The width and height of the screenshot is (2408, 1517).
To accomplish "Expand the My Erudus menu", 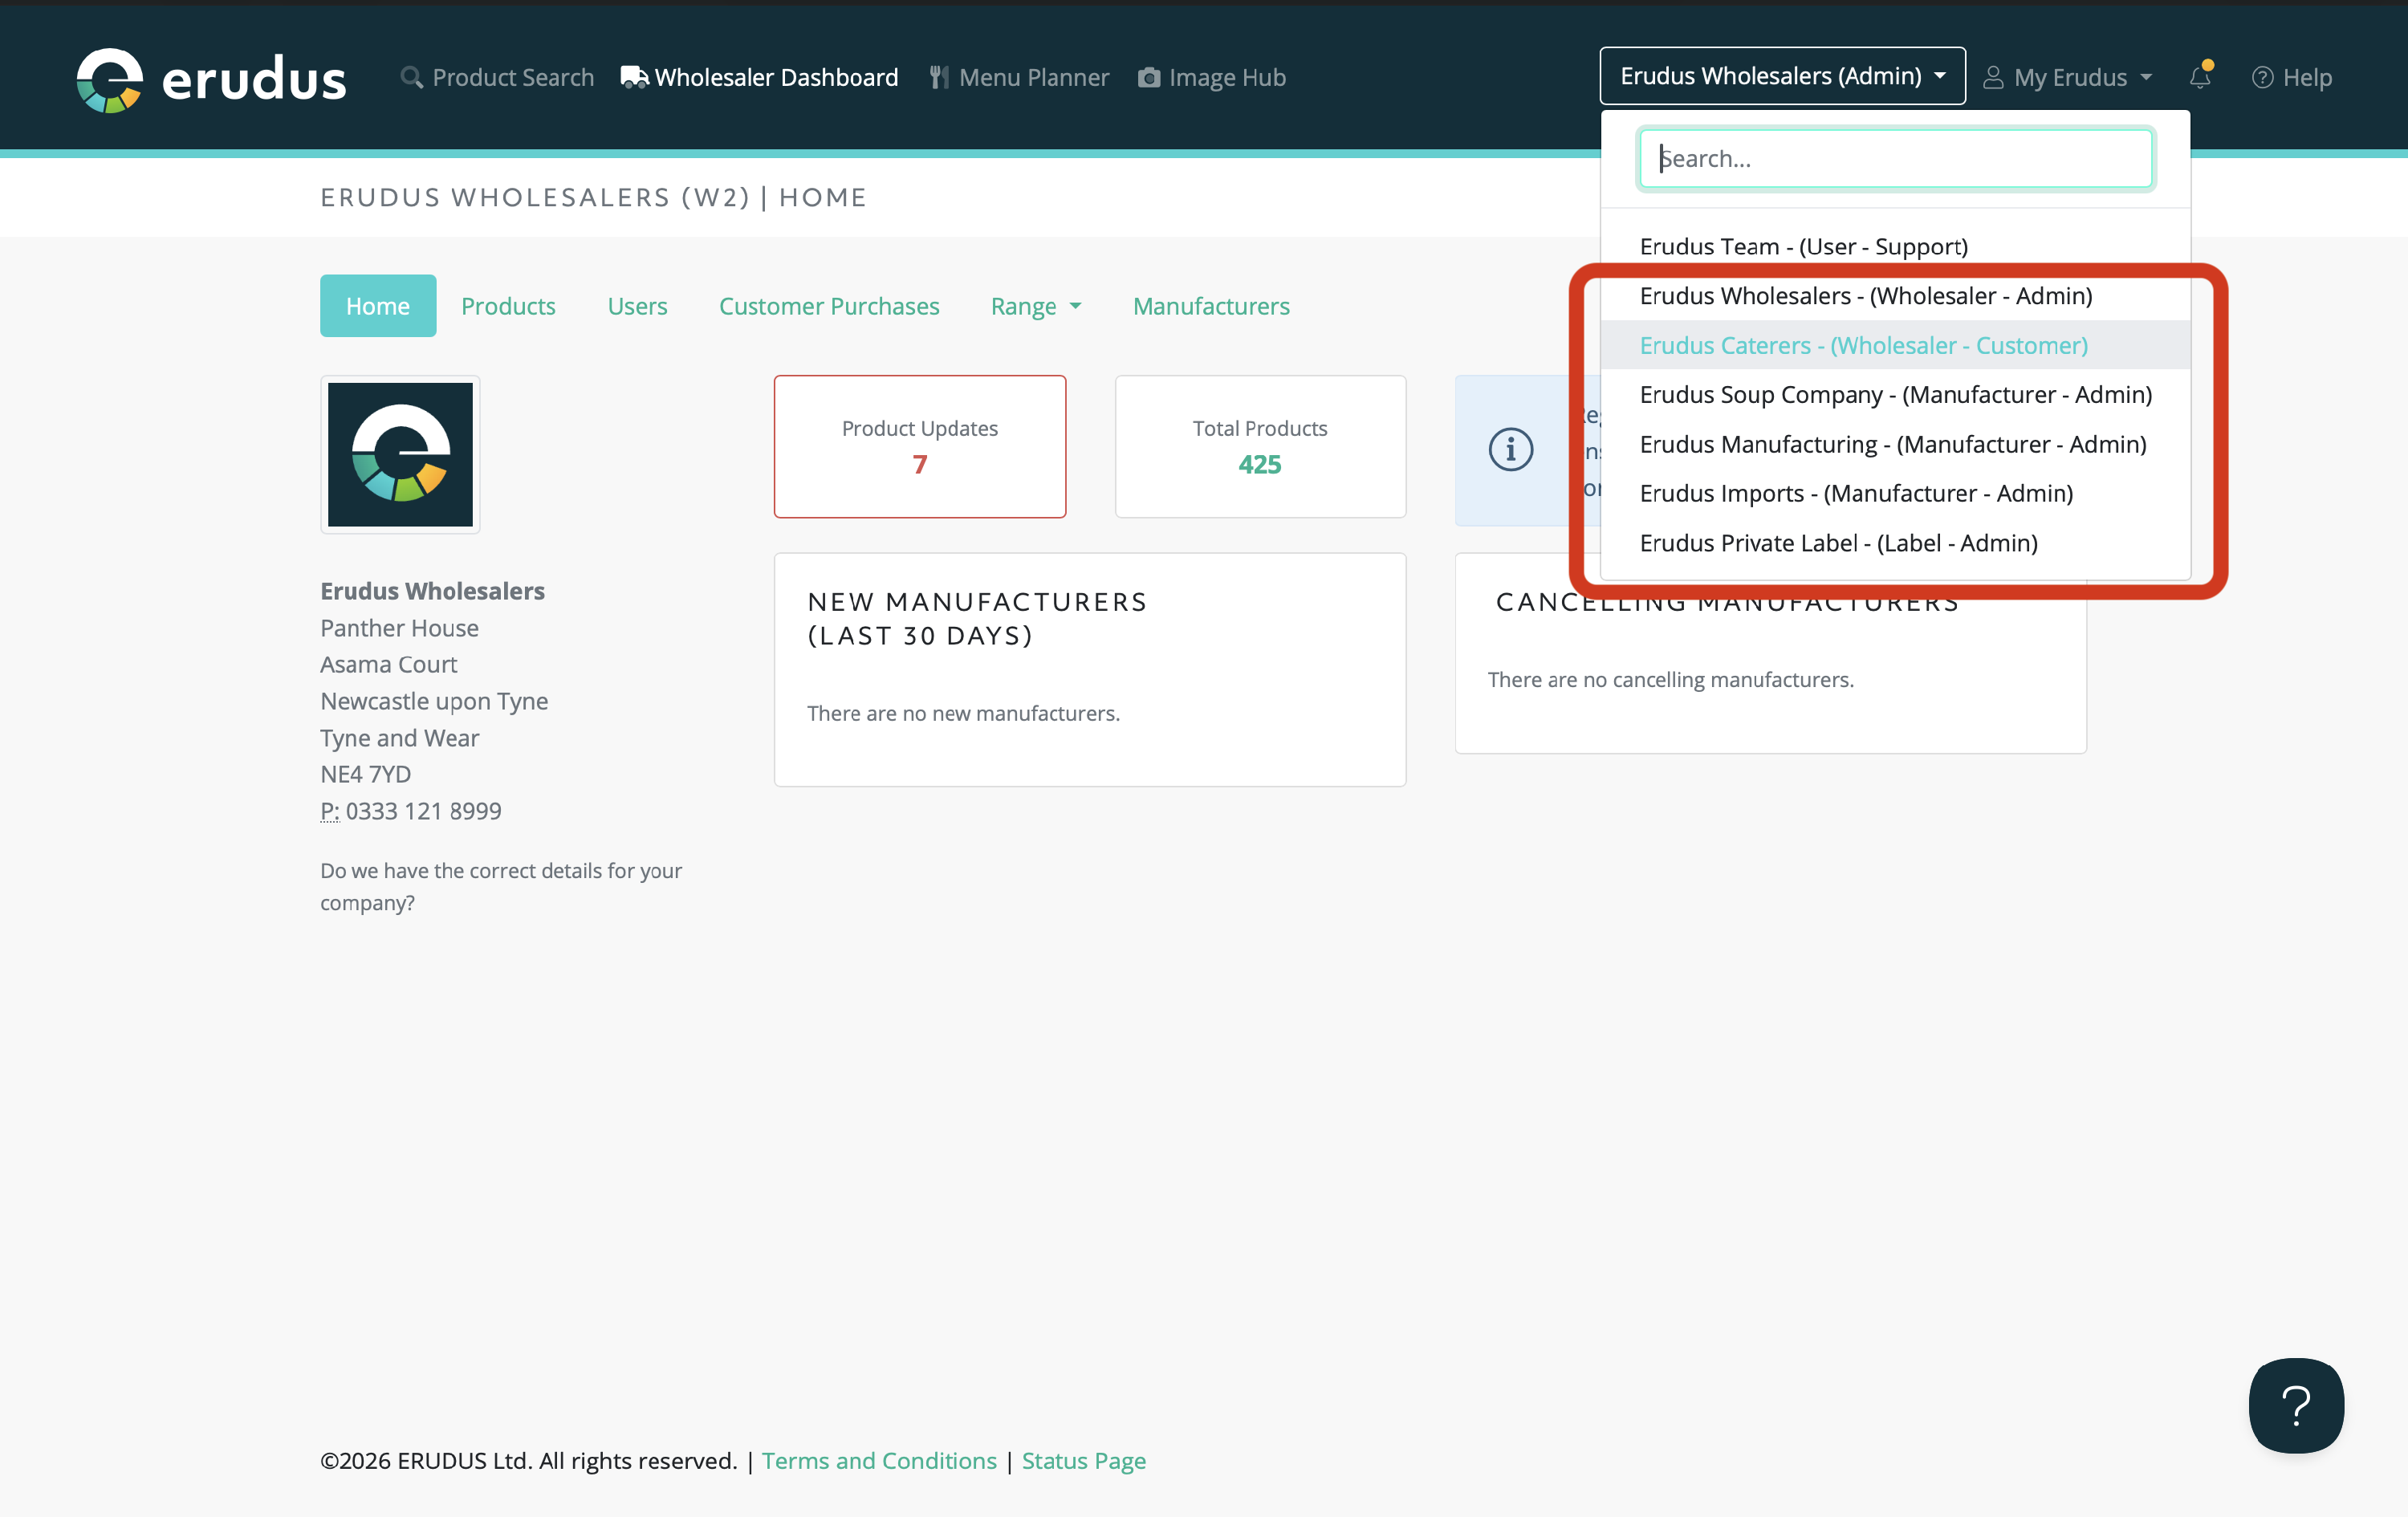I will [2067, 77].
